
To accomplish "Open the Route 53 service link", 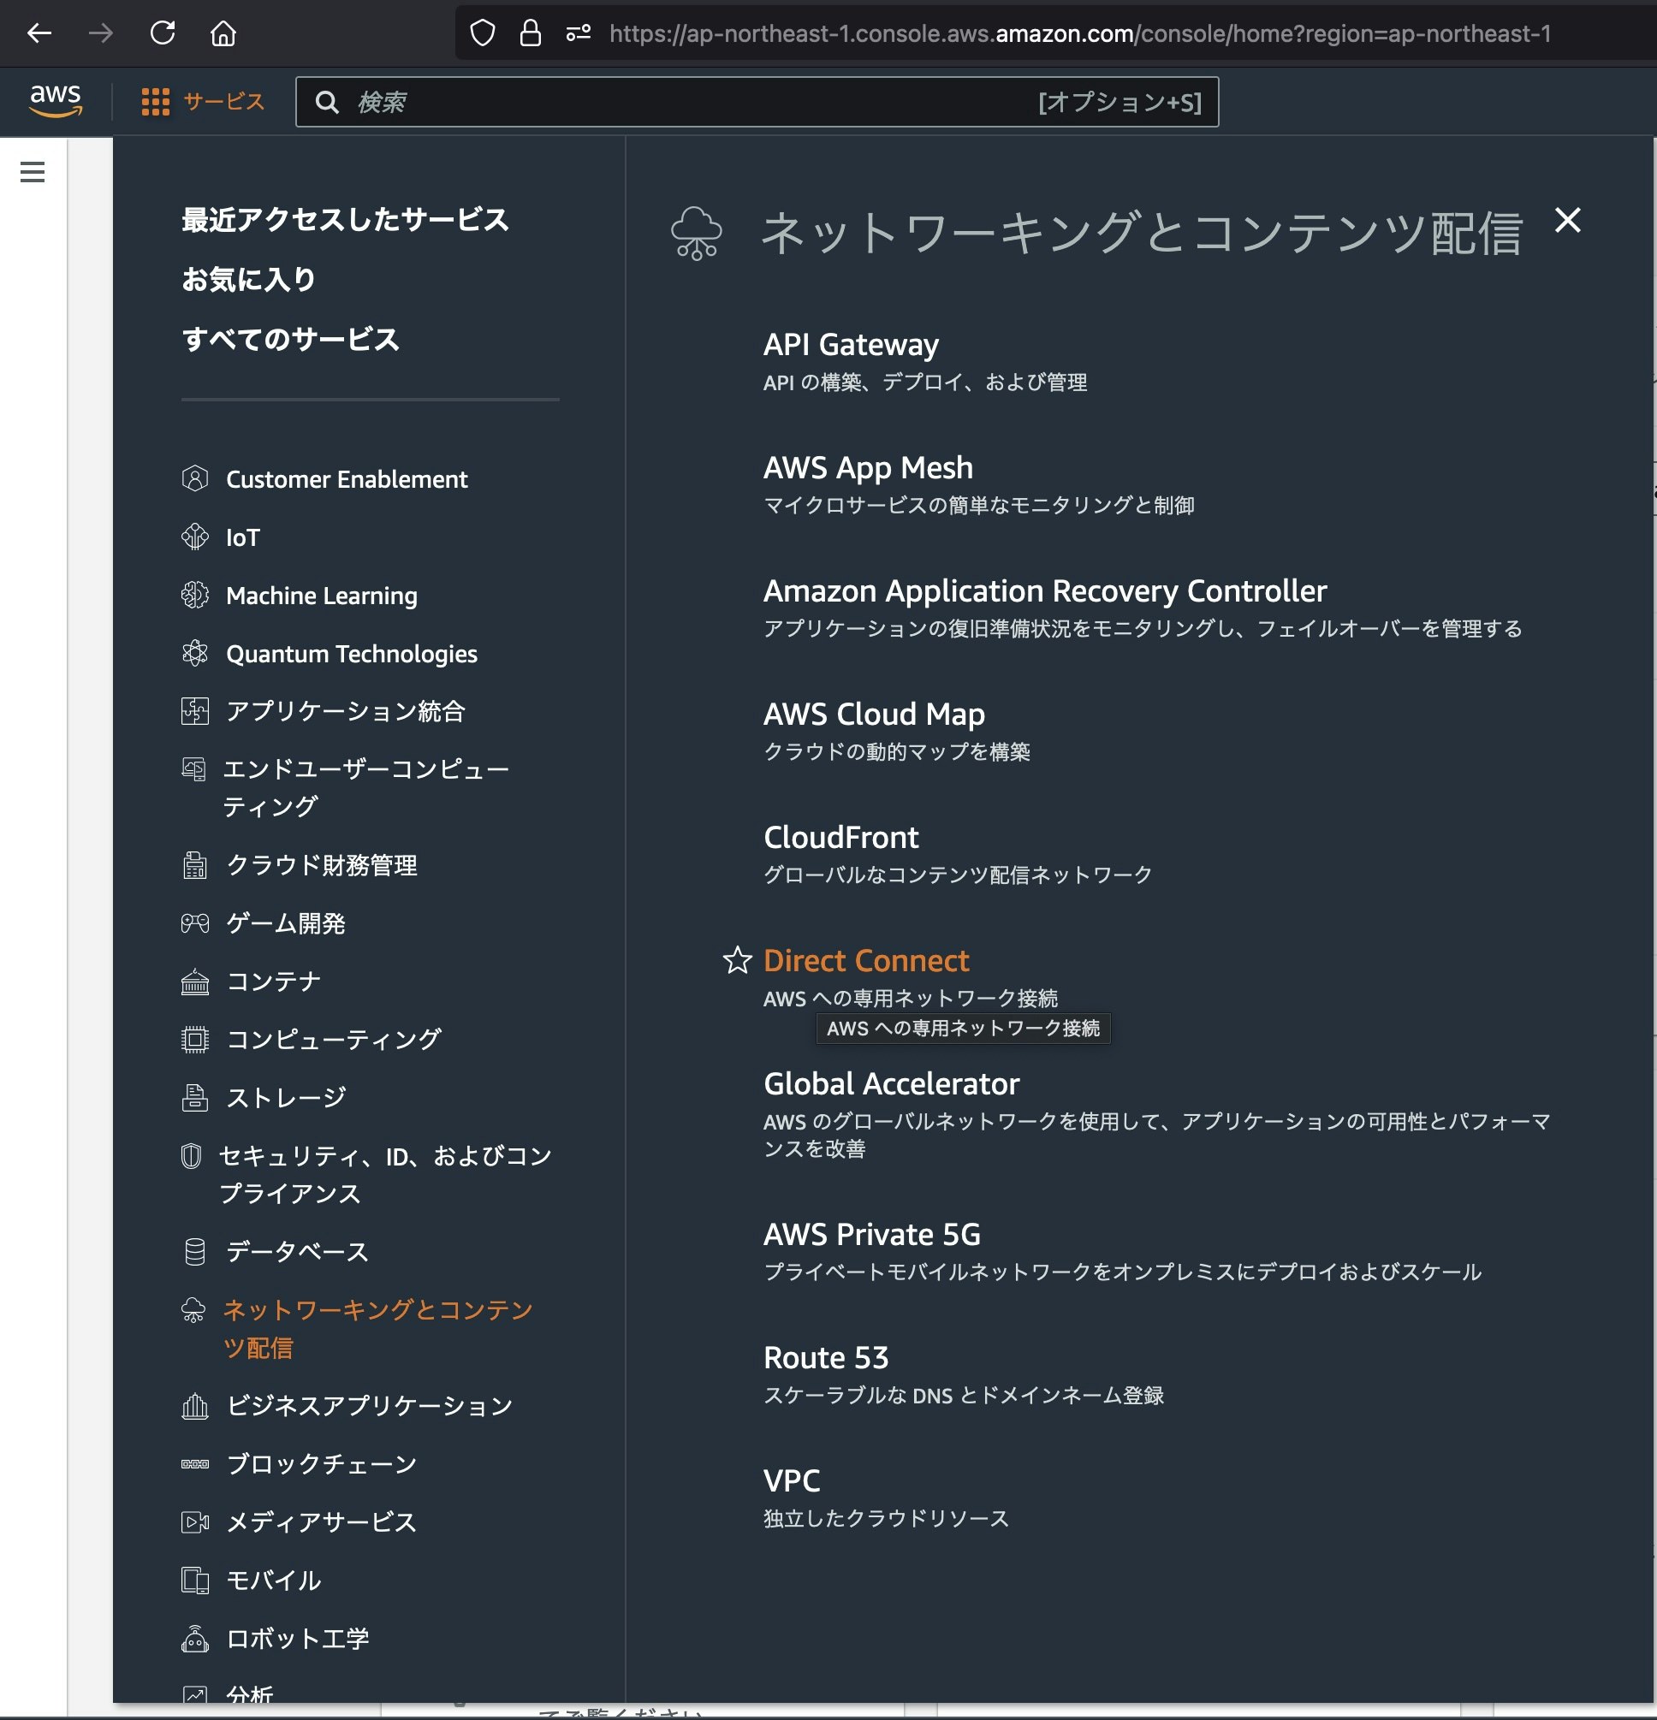I will pos(826,1357).
